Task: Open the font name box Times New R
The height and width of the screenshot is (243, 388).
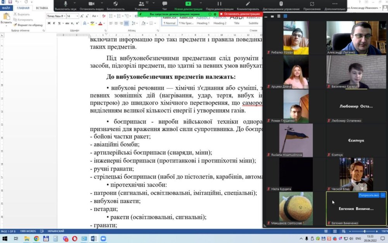Action: (x=56, y=16)
